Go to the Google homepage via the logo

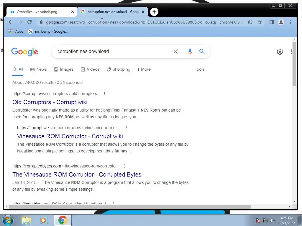click(x=25, y=52)
